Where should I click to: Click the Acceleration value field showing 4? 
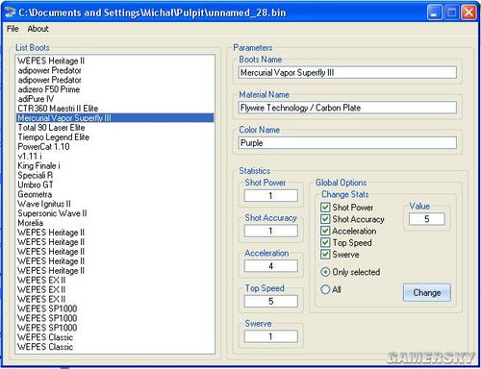point(271,266)
